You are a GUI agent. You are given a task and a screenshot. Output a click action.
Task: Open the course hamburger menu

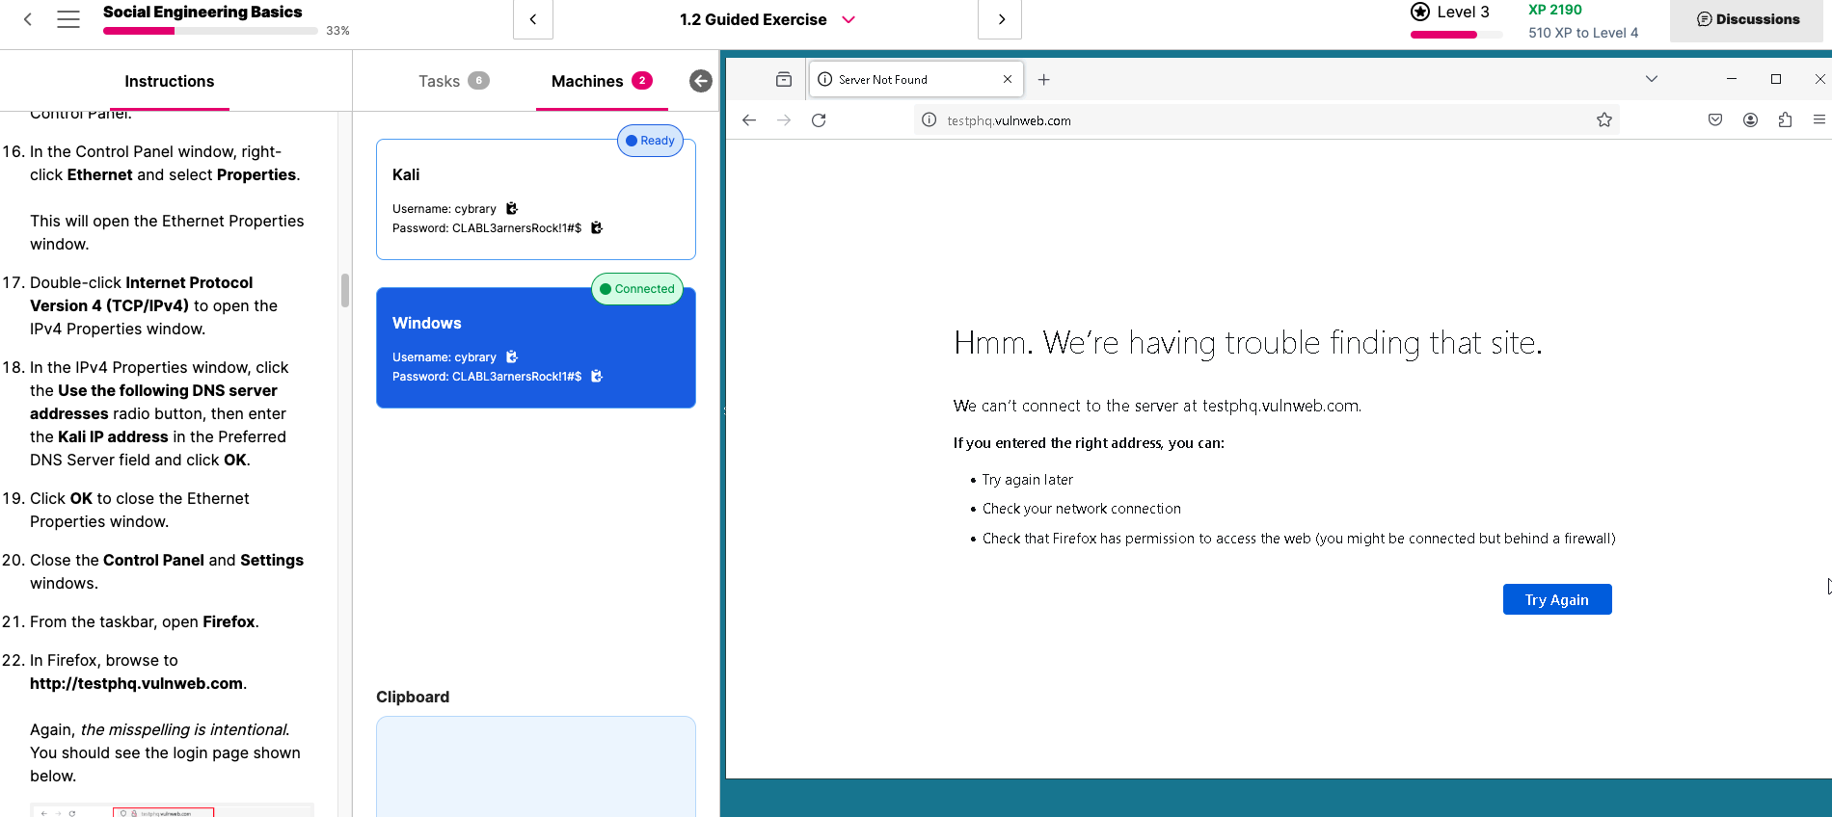coord(68,19)
